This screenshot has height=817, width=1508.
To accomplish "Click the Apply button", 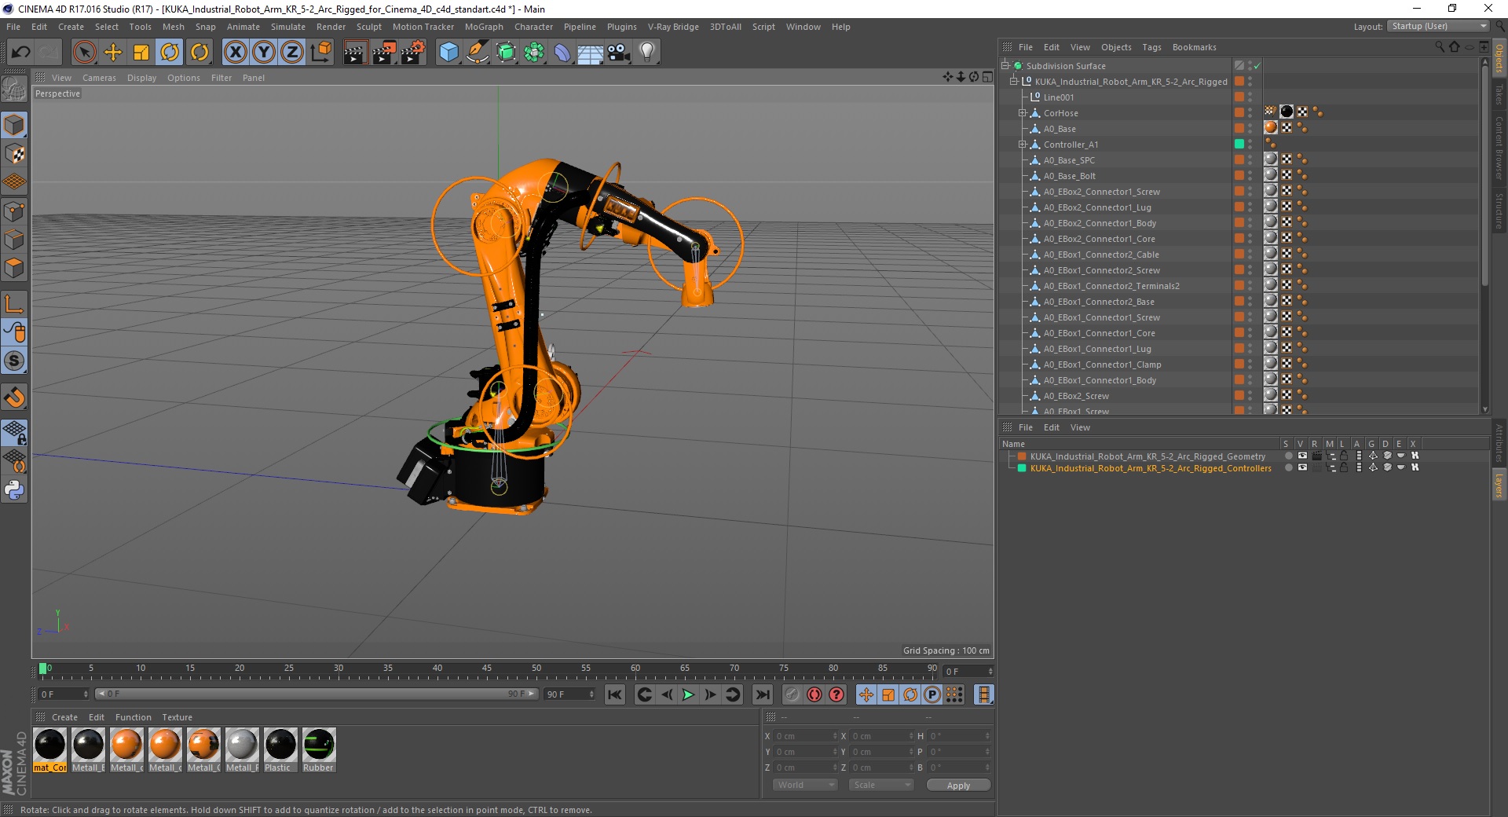I will (958, 785).
